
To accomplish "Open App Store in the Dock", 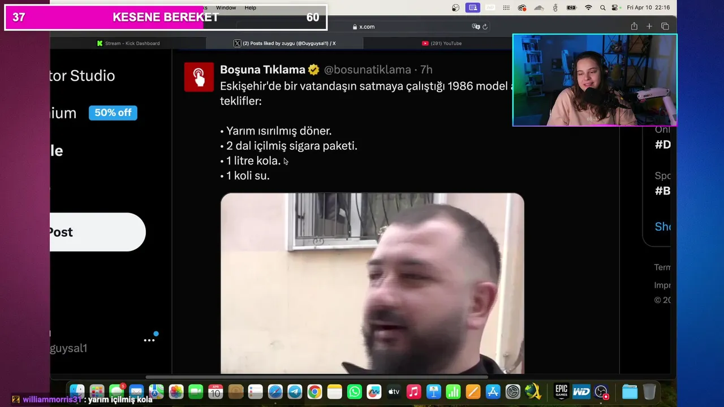I will pos(493,392).
